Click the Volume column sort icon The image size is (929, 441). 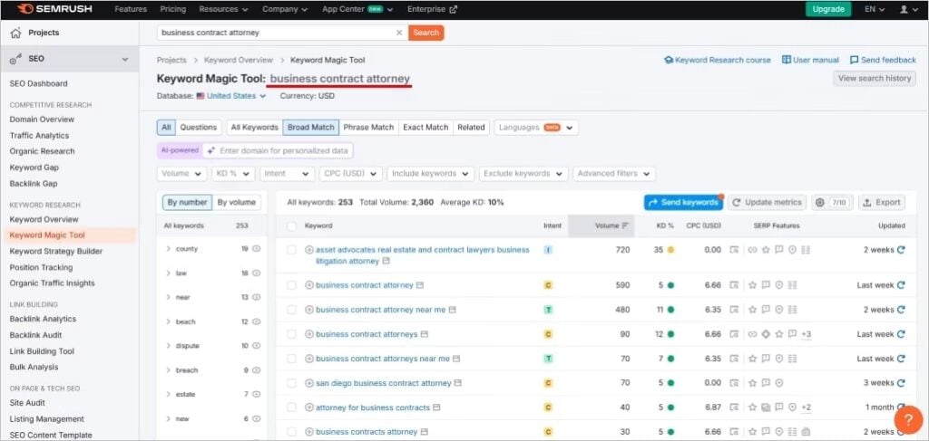(x=624, y=225)
